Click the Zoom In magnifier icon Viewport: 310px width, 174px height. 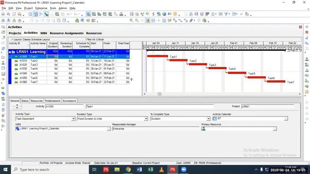point(131,20)
